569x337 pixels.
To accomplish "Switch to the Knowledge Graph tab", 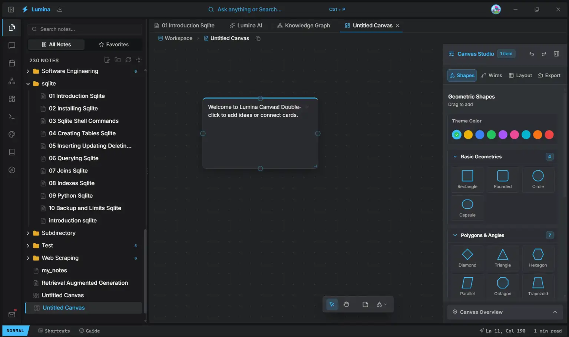I will click(x=304, y=26).
